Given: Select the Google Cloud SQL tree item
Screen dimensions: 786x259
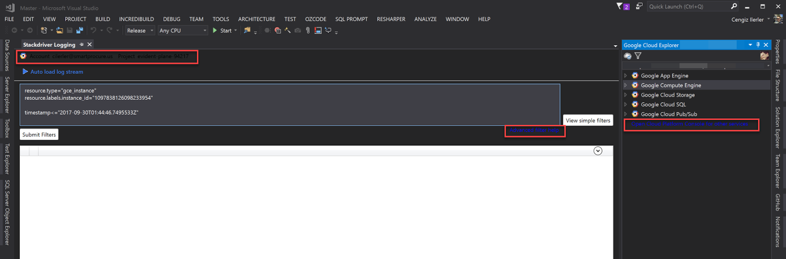Looking at the screenshot, I should [663, 104].
